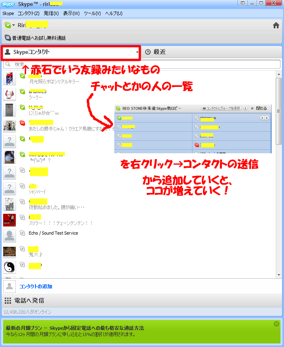Open the ツール(V) menu
Viewport: 284px width, 347px height.
click(92, 13)
